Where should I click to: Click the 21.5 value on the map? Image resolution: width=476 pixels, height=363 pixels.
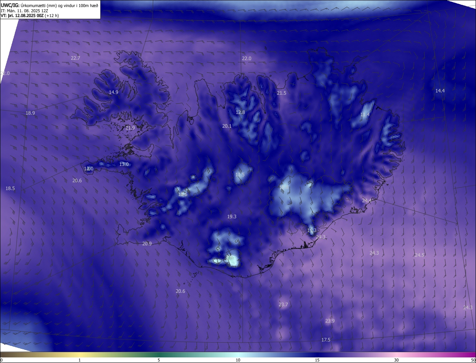pos(282,93)
